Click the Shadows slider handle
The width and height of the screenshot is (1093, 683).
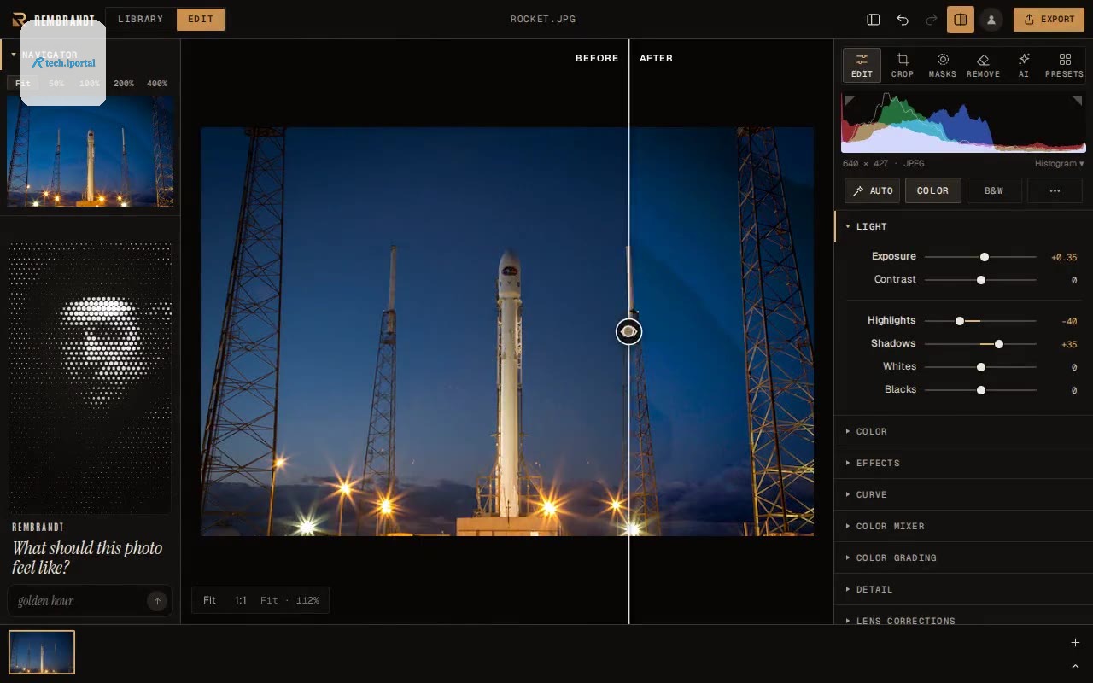pyautogui.click(x=999, y=344)
